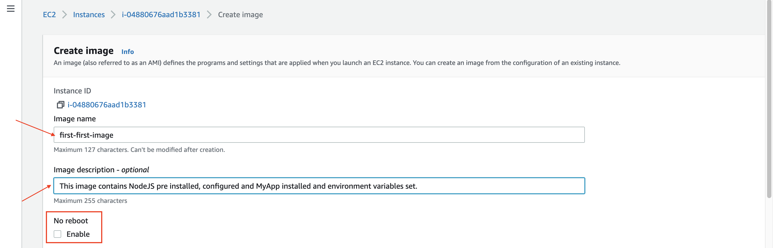Click the Image name input field

[319, 135]
